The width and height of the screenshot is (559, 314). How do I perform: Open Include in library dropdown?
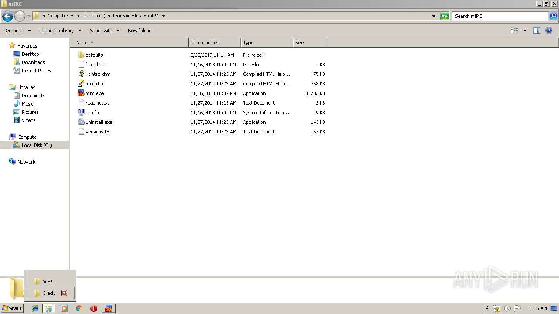point(60,31)
